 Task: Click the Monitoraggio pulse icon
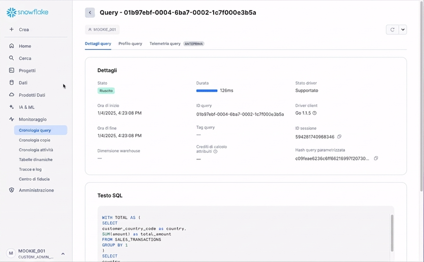click(x=12, y=119)
